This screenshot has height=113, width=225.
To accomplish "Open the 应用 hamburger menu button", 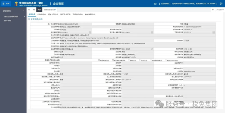I will [x=6, y=4].
